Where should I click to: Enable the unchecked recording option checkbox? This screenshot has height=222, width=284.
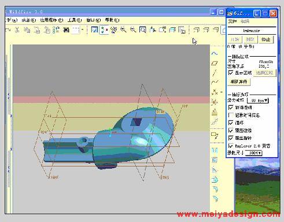point(230,115)
